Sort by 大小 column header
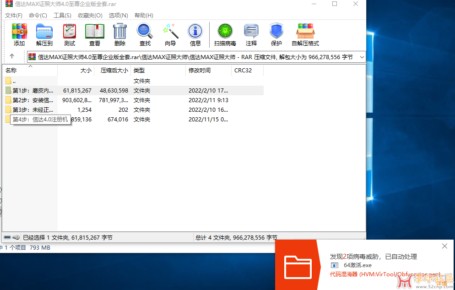Image resolution: width=455 pixels, height=290 pixels. (x=76, y=70)
